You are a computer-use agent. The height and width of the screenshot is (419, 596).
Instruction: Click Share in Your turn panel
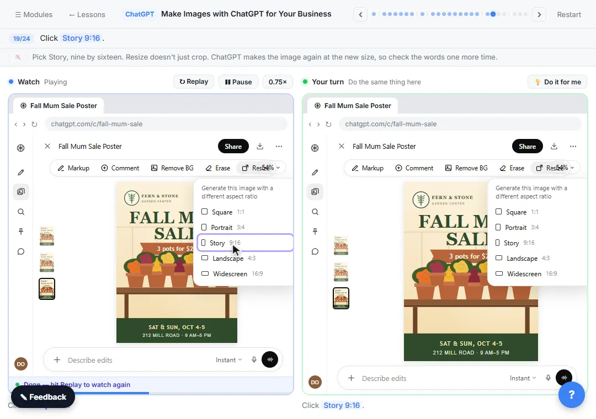[527, 146]
